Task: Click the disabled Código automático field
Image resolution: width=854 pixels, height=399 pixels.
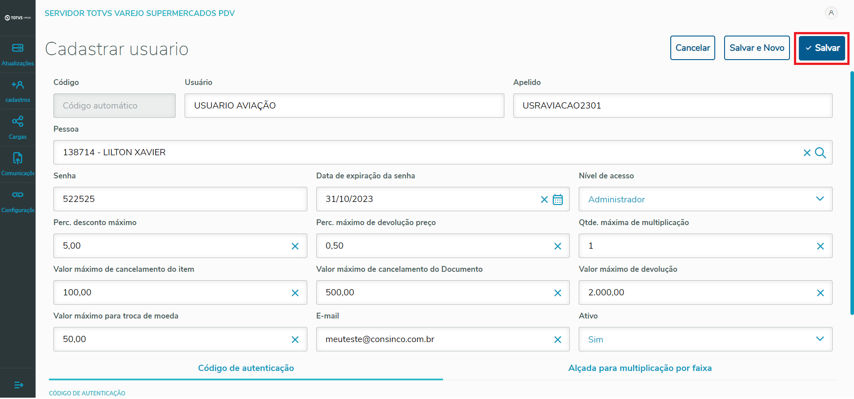Action: (114, 105)
